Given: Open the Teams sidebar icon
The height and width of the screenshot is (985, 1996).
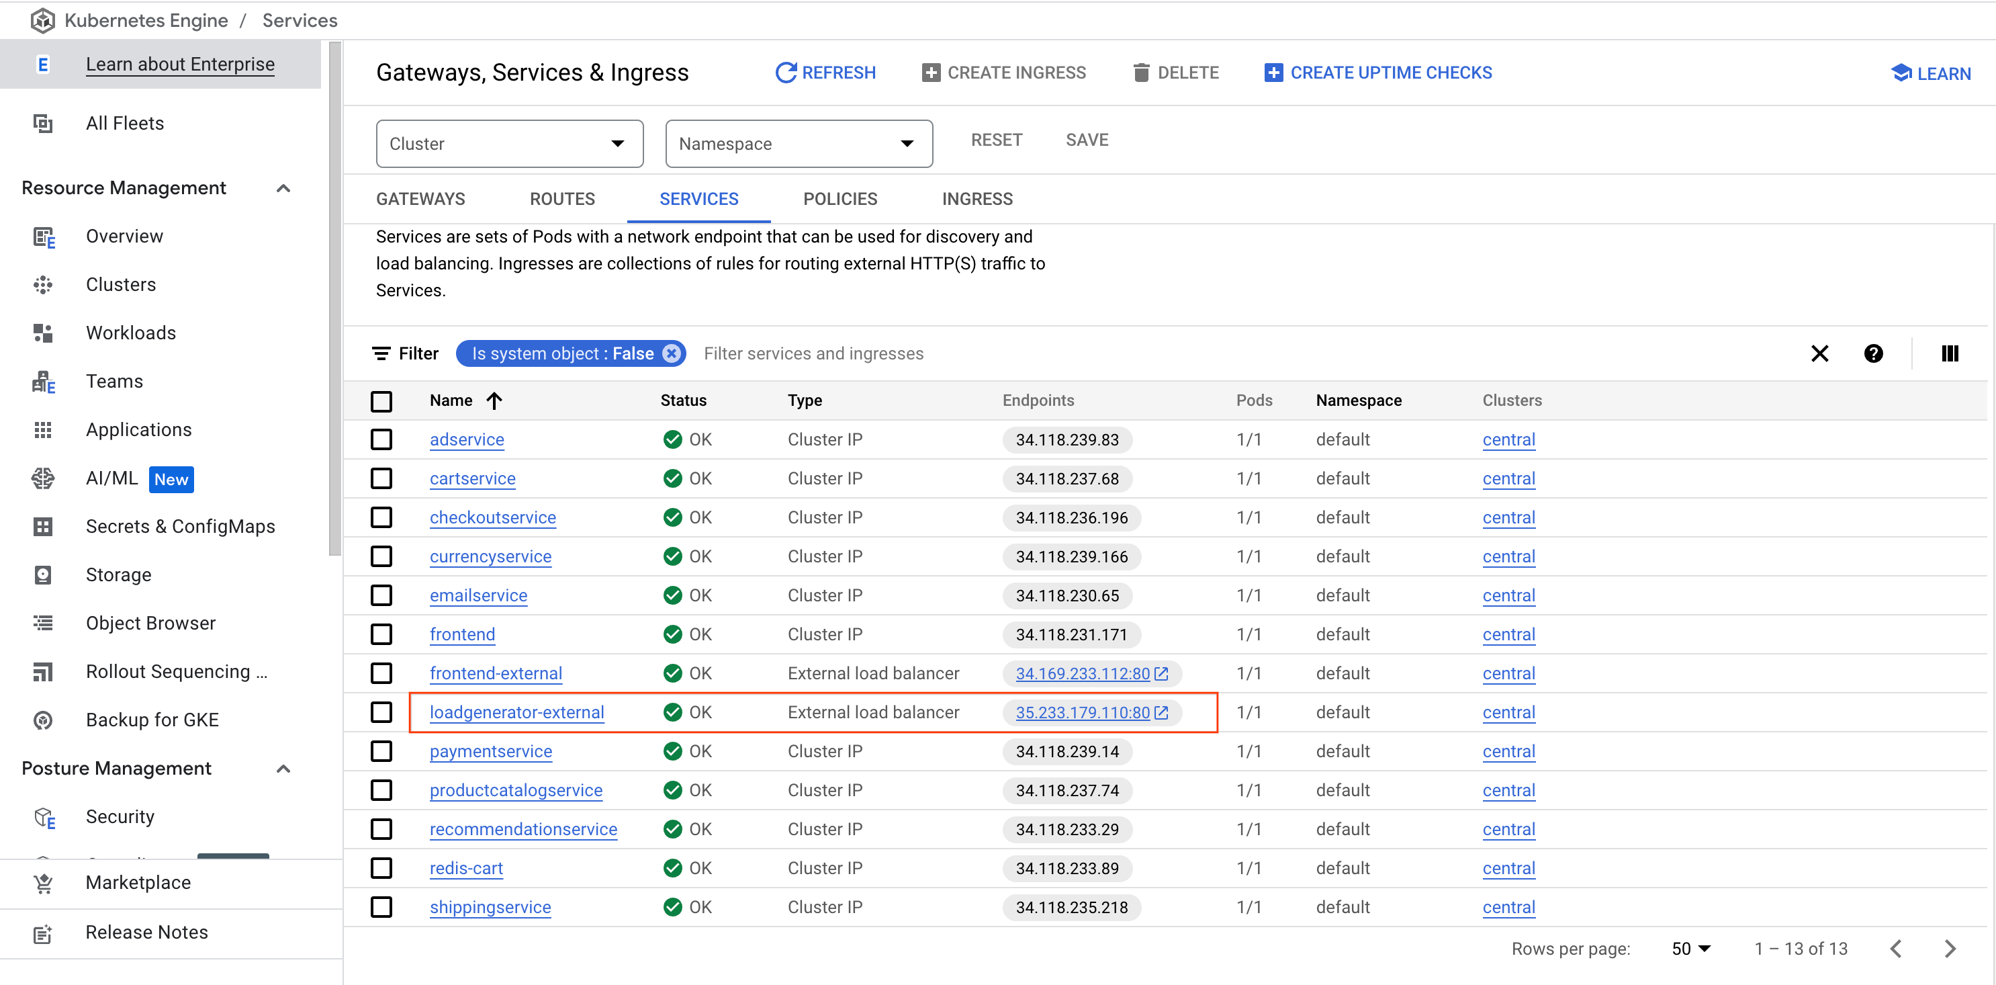Looking at the screenshot, I should click(44, 381).
